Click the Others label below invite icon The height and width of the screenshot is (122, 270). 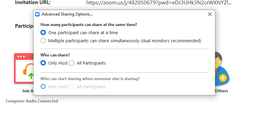coord(221,91)
